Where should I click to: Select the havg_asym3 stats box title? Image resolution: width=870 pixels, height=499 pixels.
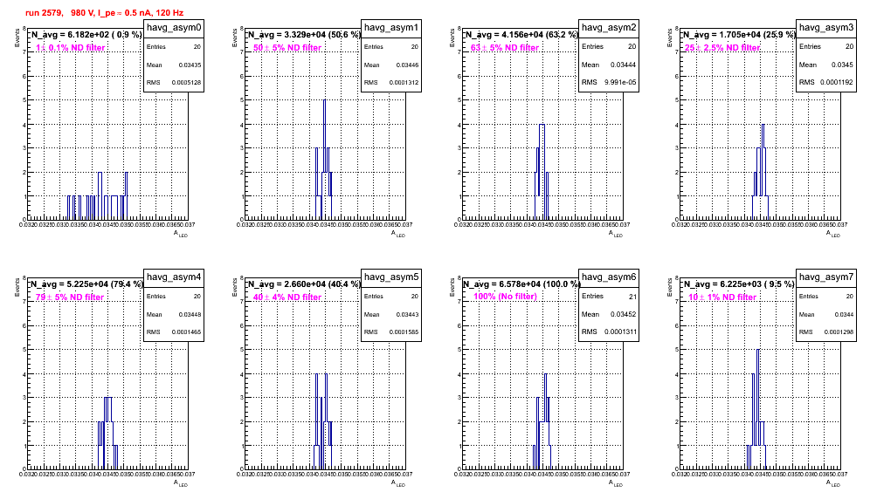(826, 27)
